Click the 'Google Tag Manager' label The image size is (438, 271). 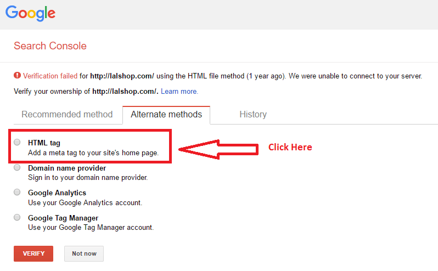tap(63, 218)
